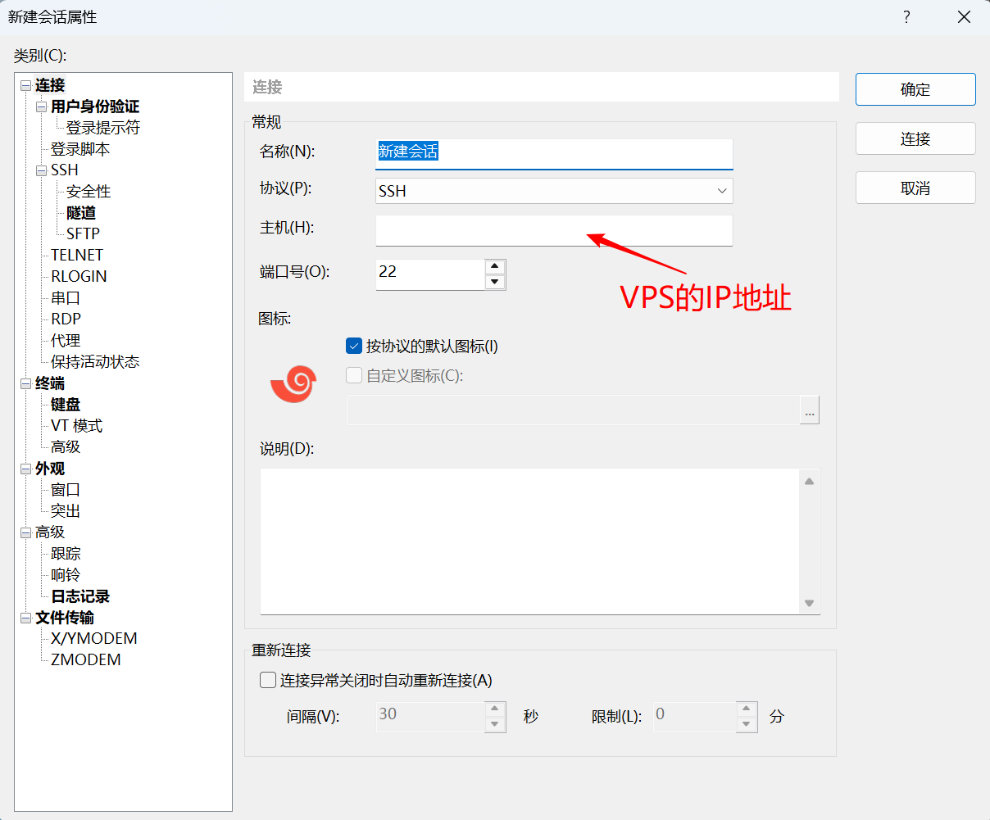Collapse the 连接 tree node

[26, 85]
